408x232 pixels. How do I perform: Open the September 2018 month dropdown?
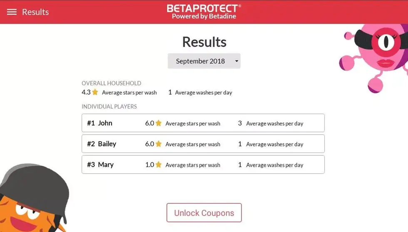pyautogui.click(x=204, y=61)
